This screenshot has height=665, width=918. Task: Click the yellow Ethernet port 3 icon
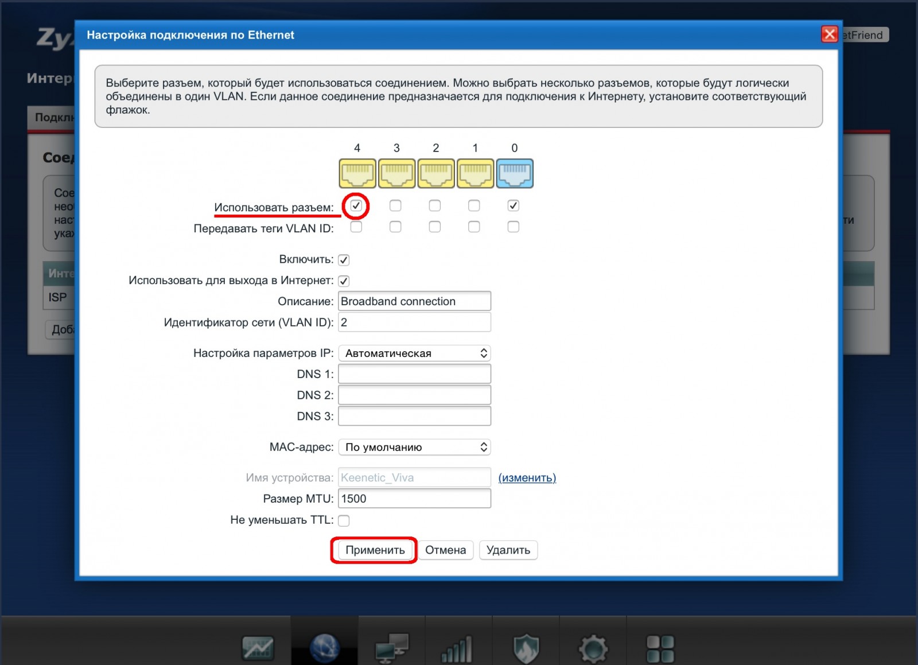coord(396,173)
